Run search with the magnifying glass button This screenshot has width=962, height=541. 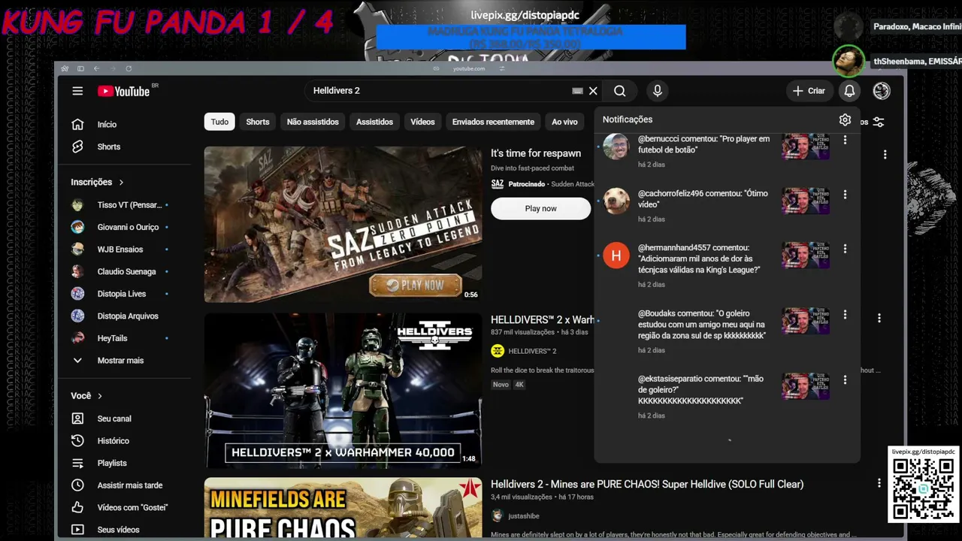coord(619,91)
